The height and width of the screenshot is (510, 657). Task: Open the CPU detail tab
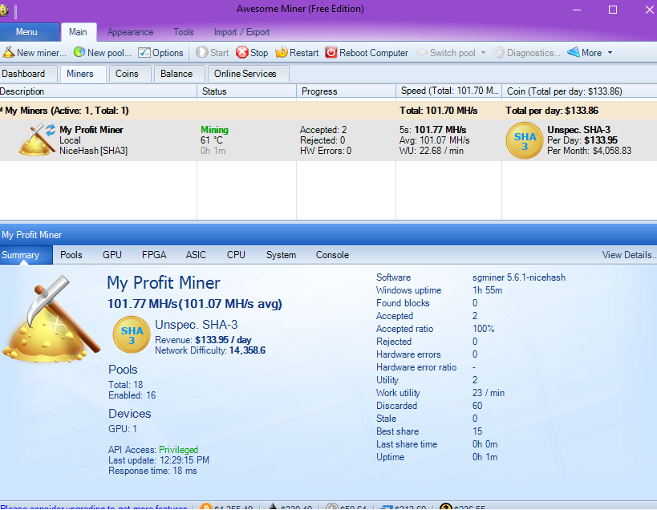click(236, 255)
